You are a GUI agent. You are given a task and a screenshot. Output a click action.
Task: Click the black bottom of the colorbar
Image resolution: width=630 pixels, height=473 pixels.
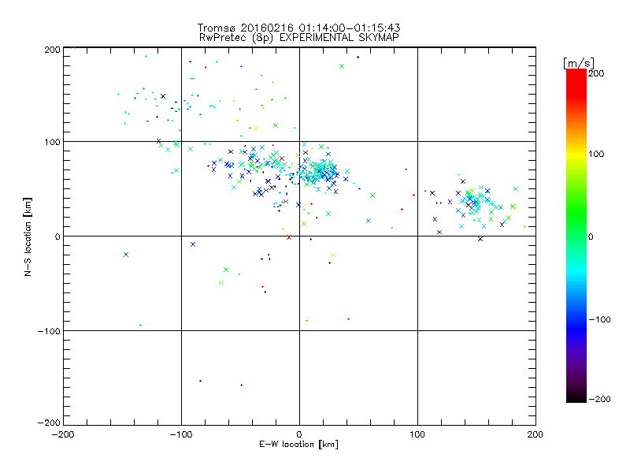tap(576, 397)
